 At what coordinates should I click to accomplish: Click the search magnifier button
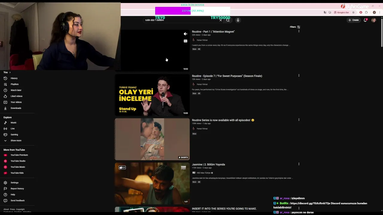point(228,20)
